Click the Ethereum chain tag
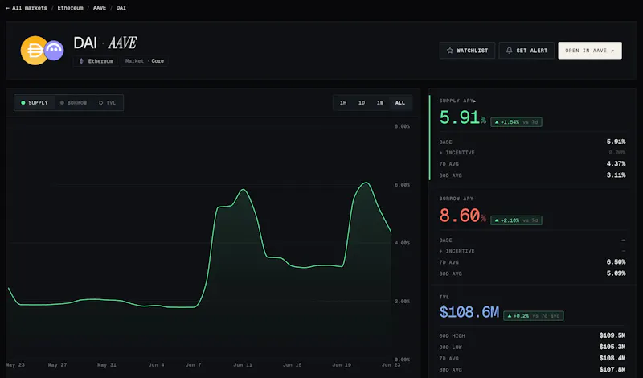The width and height of the screenshot is (643, 378). (96, 61)
